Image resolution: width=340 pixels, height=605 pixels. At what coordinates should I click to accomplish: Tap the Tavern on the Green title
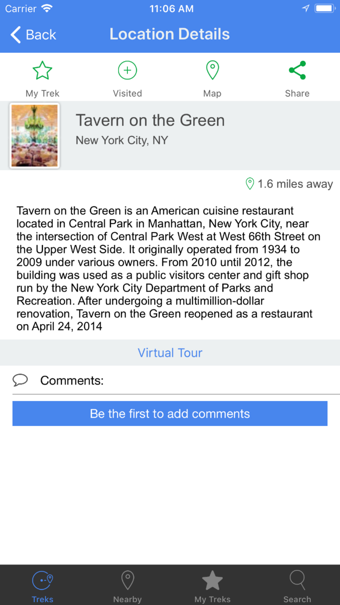coord(150,120)
